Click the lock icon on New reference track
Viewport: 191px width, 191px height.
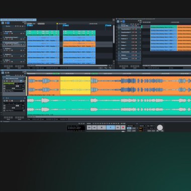pyautogui.click(x=21, y=81)
